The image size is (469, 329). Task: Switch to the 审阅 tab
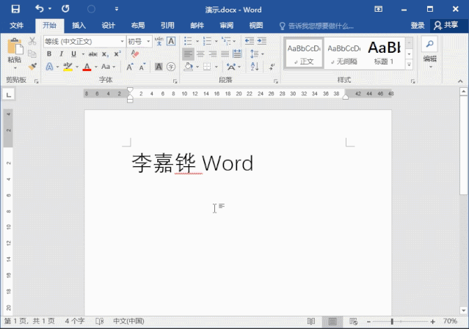227,26
